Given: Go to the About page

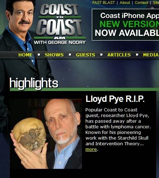Looking at the screenshot, I should (x=125, y=2).
